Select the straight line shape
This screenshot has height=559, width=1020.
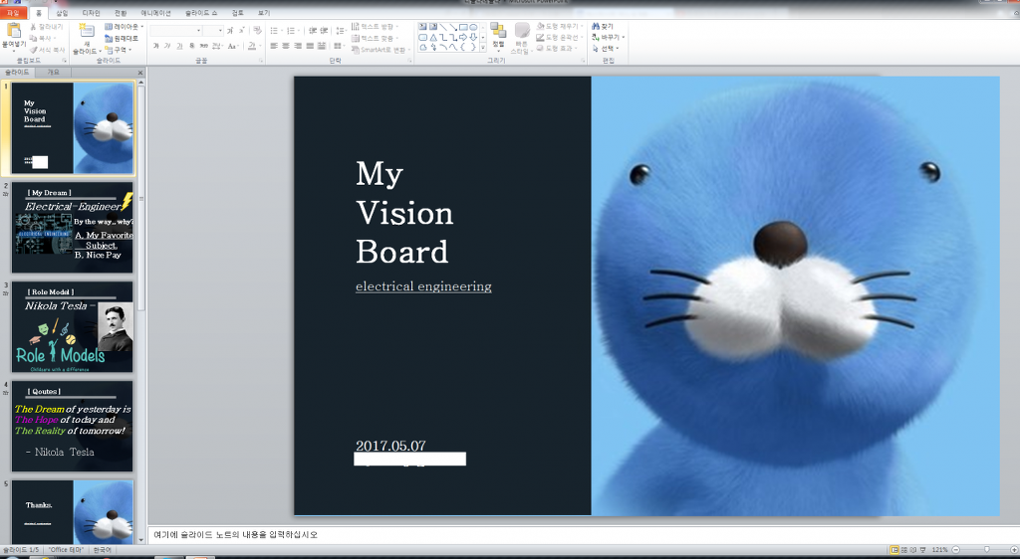point(443,27)
